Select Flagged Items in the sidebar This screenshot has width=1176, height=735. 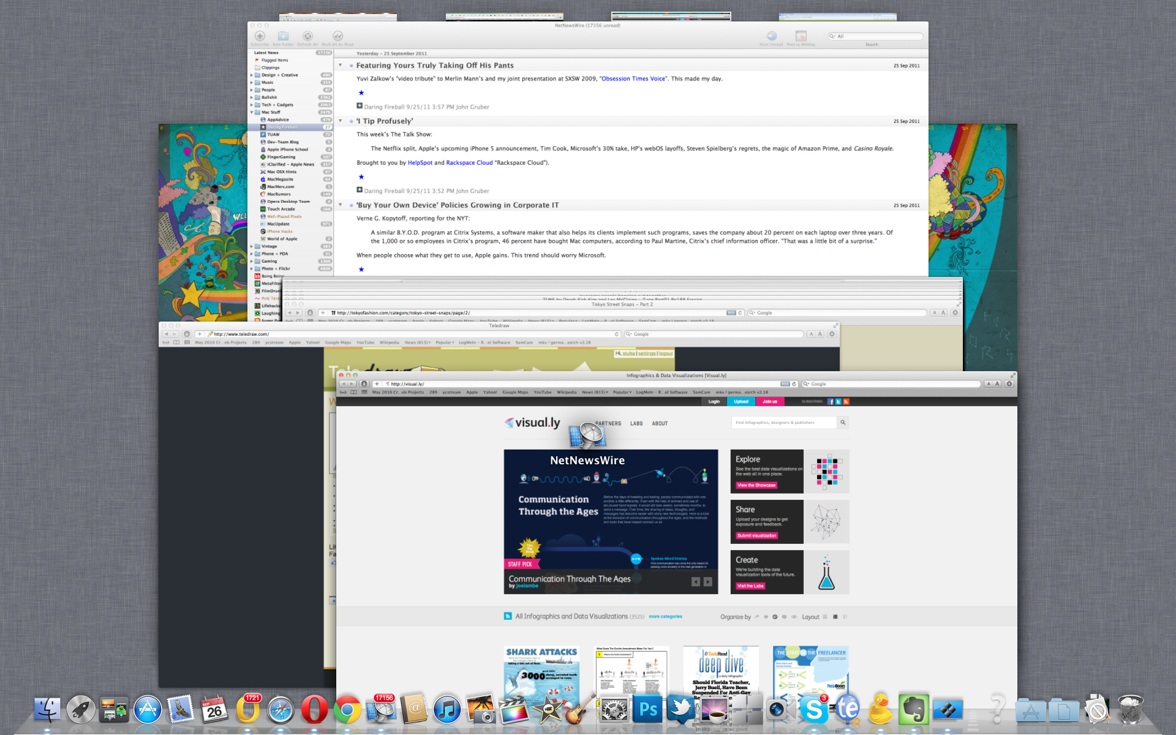pyautogui.click(x=274, y=60)
